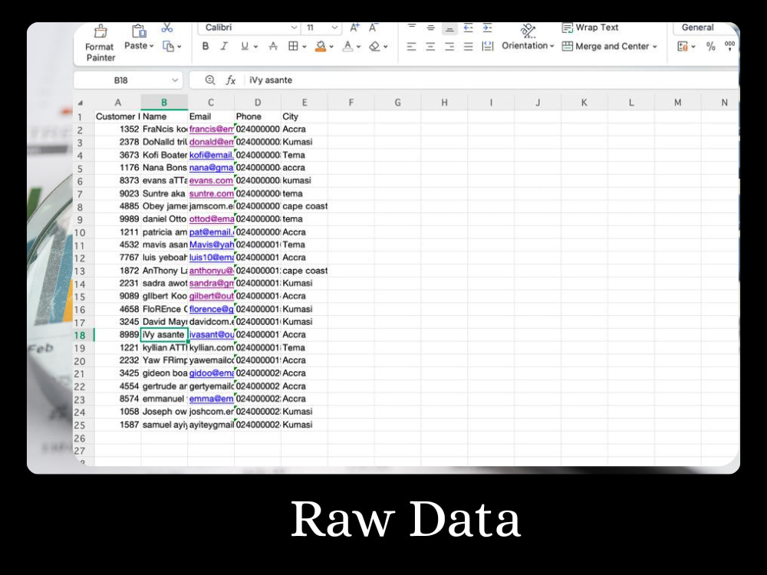Justify text alignment

click(468, 47)
